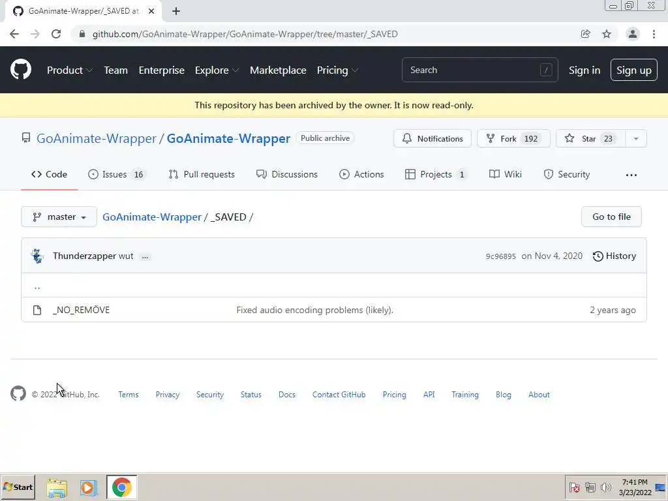Viewport: 668px width, 501px height.
Task: Reload the page with refresh icon
Action: click(56, 34)
